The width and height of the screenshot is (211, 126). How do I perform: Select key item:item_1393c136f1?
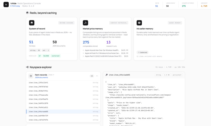63,83
